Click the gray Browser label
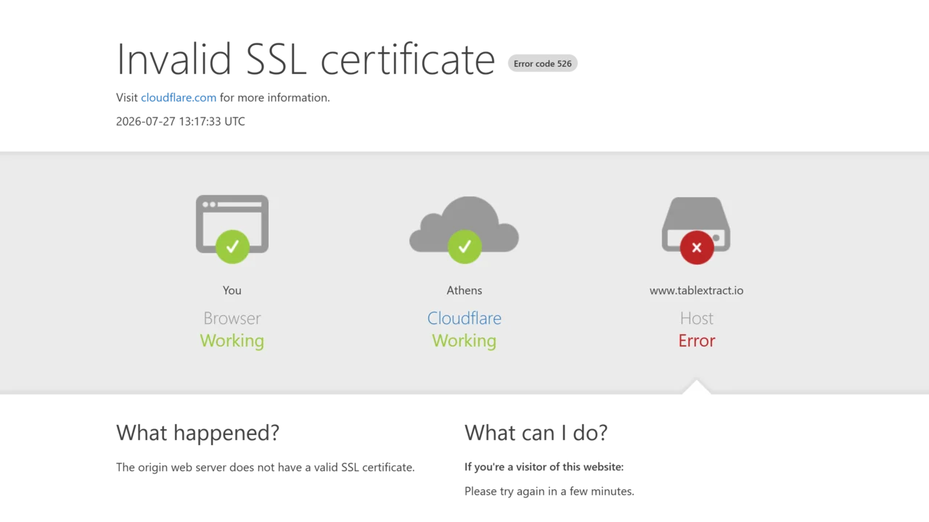This screenshot has width=929, height=522. (x=232, y=318)
